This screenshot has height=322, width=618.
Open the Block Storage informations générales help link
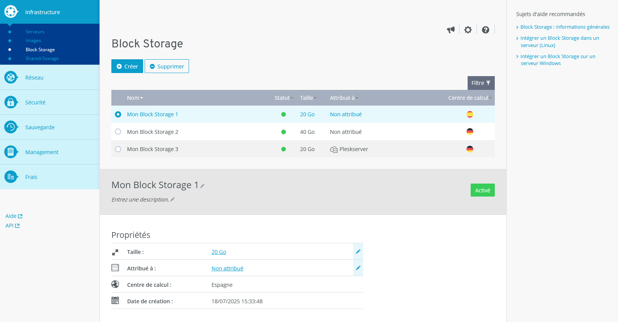coord(564,27)
